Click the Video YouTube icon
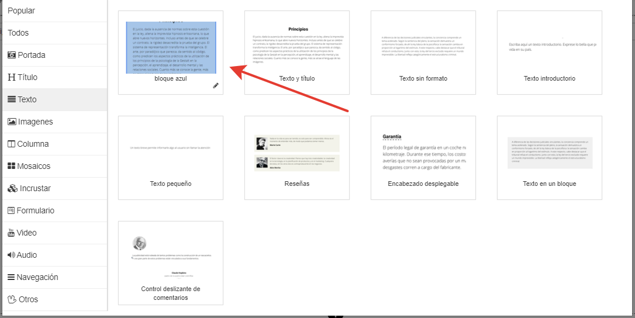This screenshot has height=318, width=635. pos(11,233)
